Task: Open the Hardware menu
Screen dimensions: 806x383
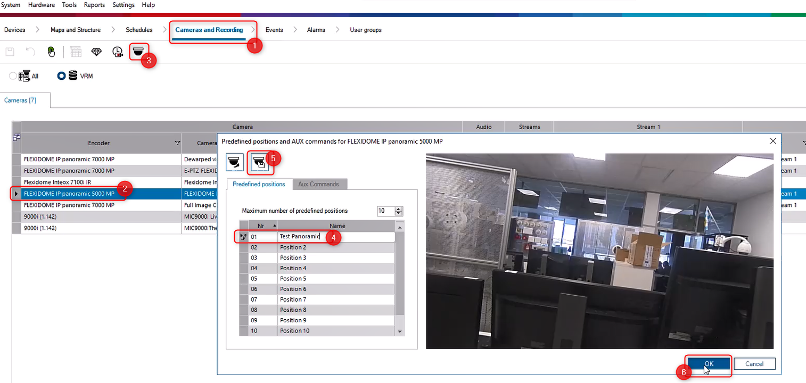Action: tap(41, 5)
